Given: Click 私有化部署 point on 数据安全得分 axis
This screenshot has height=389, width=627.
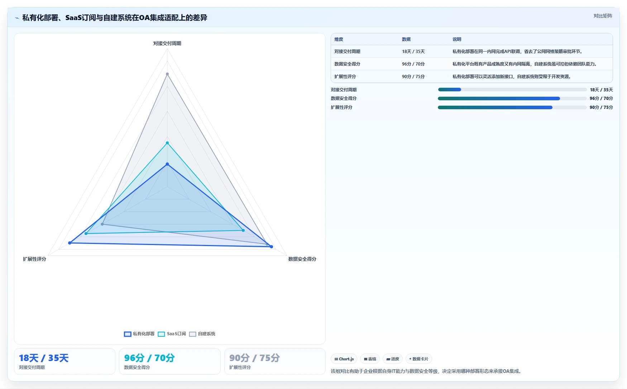Looking at the screenshot, I should click(x=271, y=247).
